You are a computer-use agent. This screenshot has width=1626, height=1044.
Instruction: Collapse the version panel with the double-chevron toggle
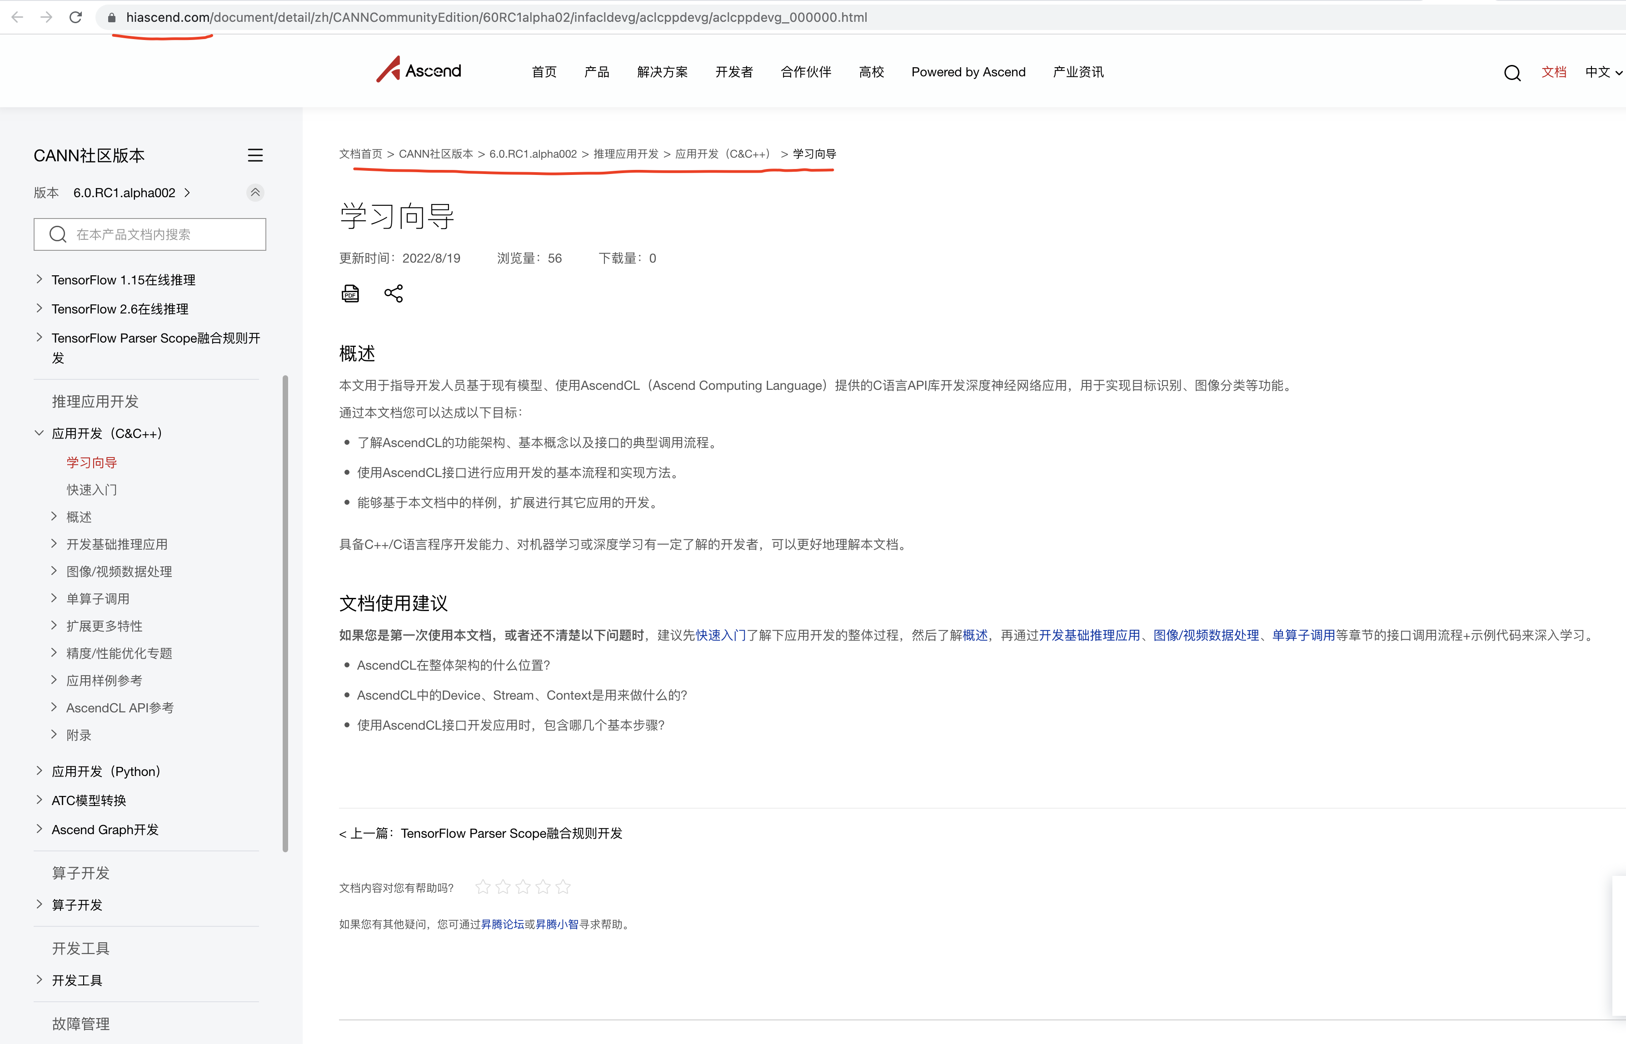pyautogui.click(x=255, y=193)
